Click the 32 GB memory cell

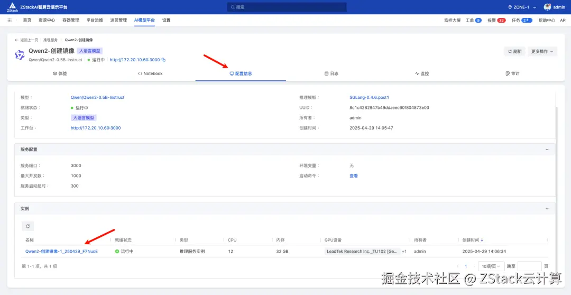(282, 251)
